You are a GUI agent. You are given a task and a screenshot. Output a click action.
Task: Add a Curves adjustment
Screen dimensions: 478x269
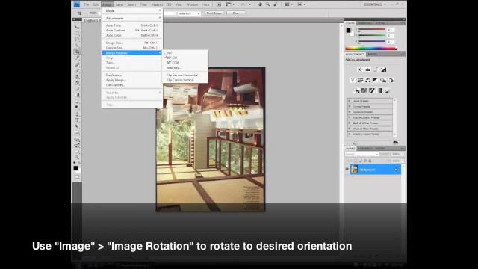coord(376,69)
